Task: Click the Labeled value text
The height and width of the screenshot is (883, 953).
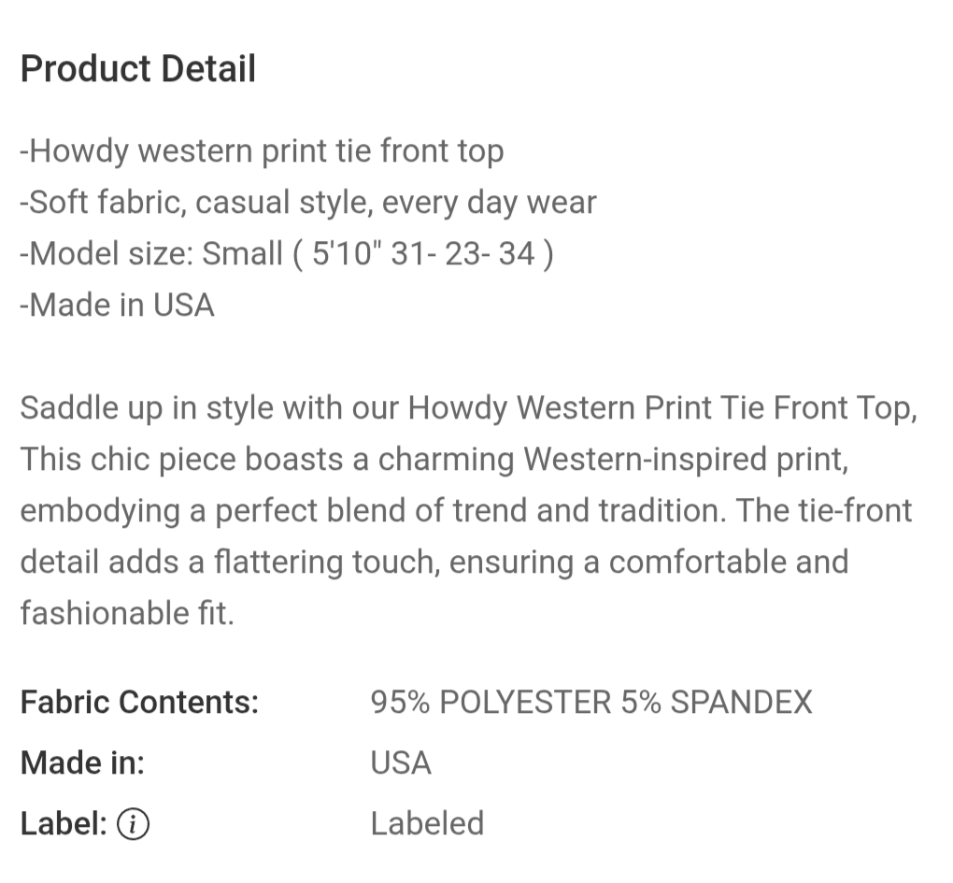Action: (427, 823)
